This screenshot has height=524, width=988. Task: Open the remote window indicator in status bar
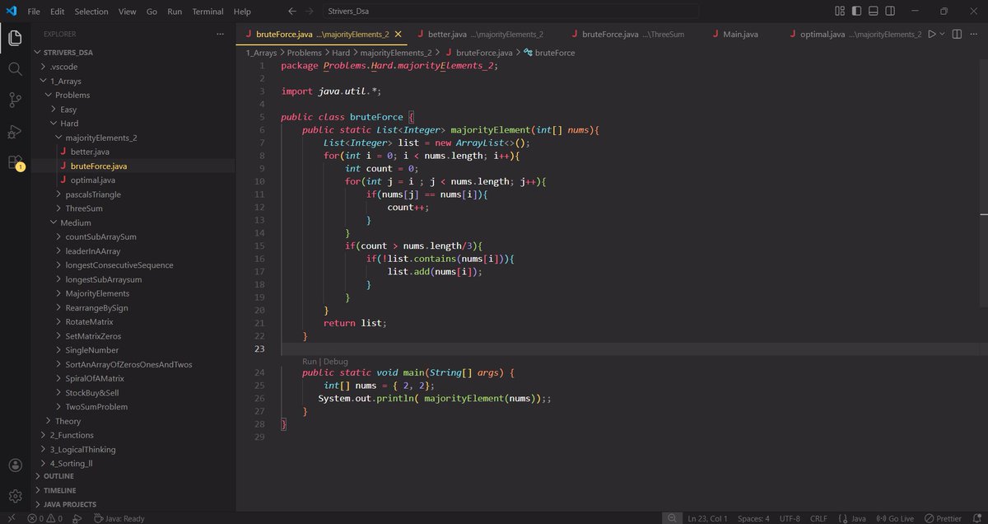(x=12, y=518)
